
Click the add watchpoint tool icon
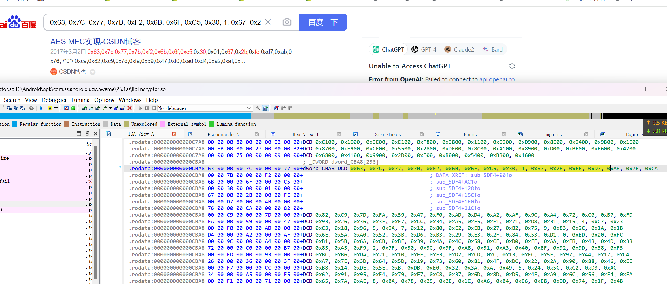click(283, 108)
